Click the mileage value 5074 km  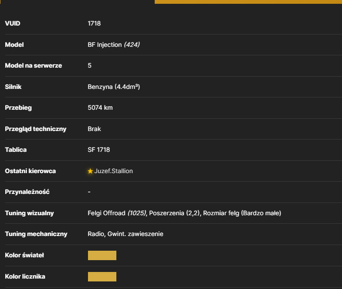[100, 108]
